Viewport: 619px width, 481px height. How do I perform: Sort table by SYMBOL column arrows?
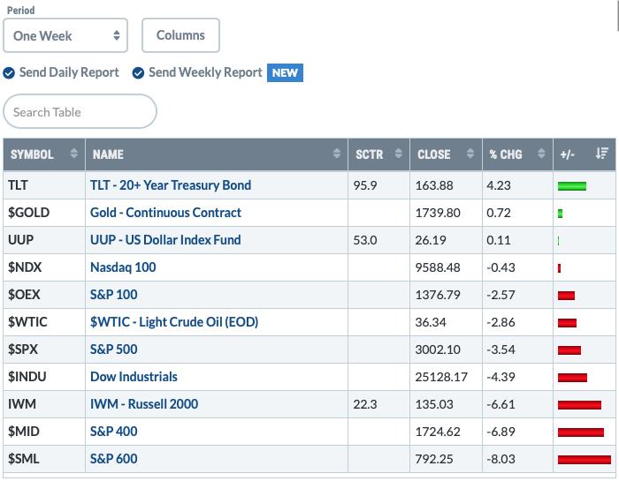pos(73,154)
